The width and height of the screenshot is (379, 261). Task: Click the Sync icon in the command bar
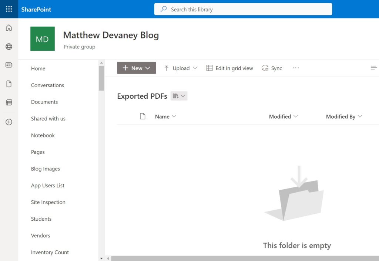pyautogui.click(x=272, y=68)
